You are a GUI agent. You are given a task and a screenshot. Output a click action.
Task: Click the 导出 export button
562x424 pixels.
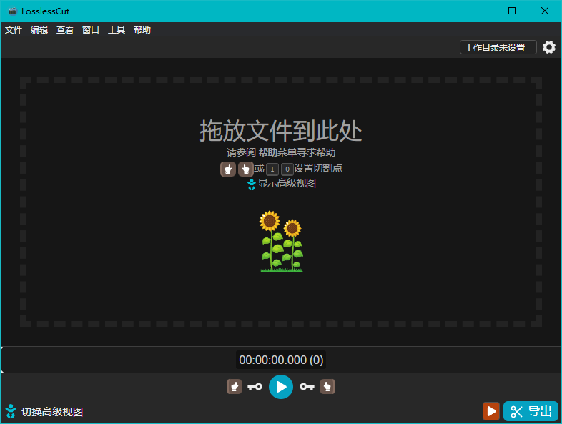(x=531, y=411)
